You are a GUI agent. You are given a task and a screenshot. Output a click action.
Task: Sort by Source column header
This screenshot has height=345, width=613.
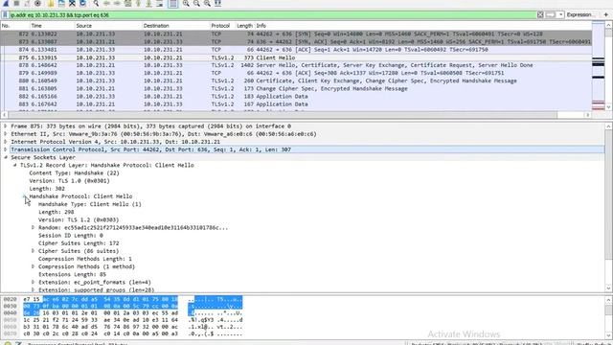tap(108, 26)
